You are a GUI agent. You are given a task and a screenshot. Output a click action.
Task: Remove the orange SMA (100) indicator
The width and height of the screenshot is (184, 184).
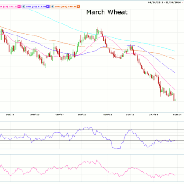coord(78,6)
